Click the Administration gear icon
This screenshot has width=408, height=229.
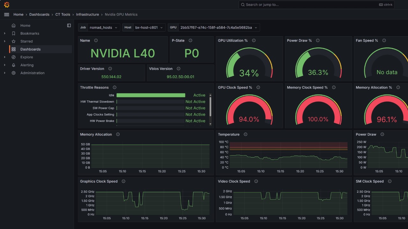point(13,73)
